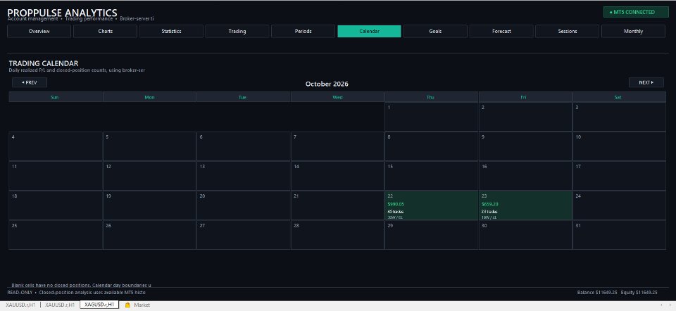Screen dimensions: 676x311
Task: Open the Overview tab
Action: [39, 32]
